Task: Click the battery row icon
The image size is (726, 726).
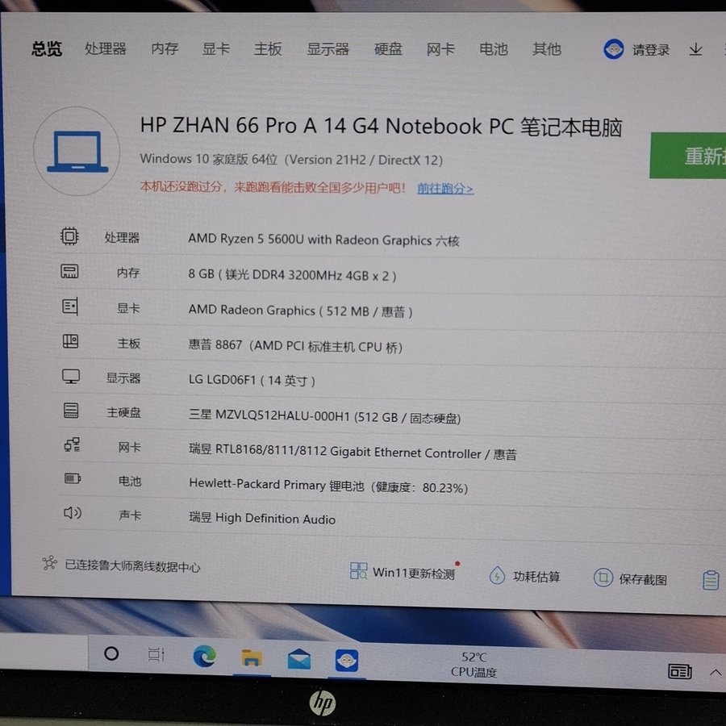Action: pos(72,479)
